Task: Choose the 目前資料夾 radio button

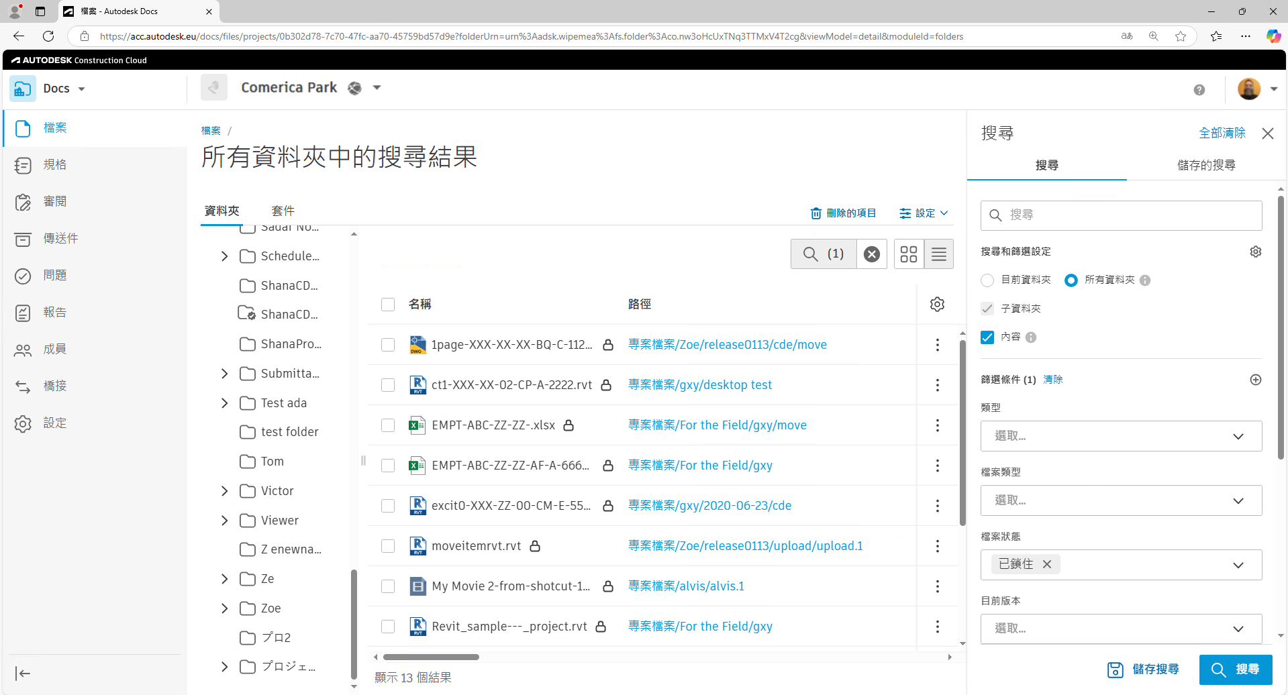Action: (987, 280)
